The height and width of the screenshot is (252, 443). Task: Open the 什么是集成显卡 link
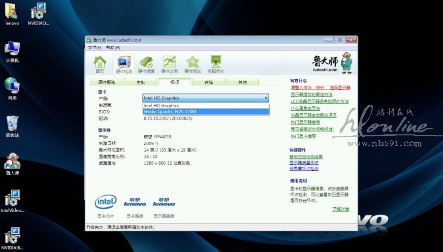(305, 108)
